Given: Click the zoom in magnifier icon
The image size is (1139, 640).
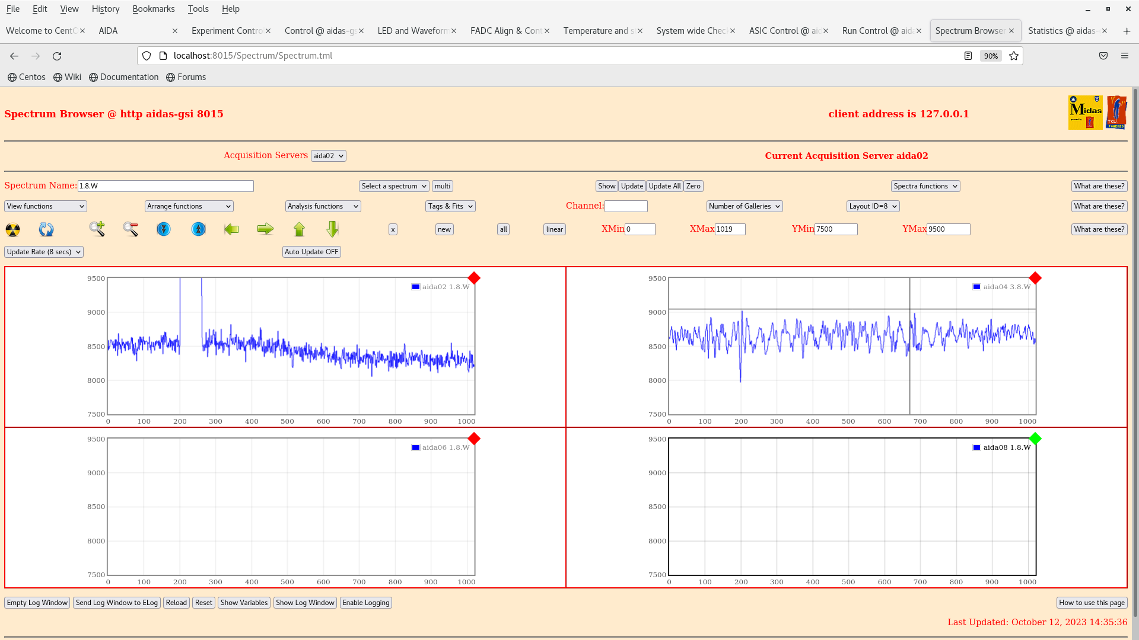Looking at the screenshot, I should tap(97, 229).
